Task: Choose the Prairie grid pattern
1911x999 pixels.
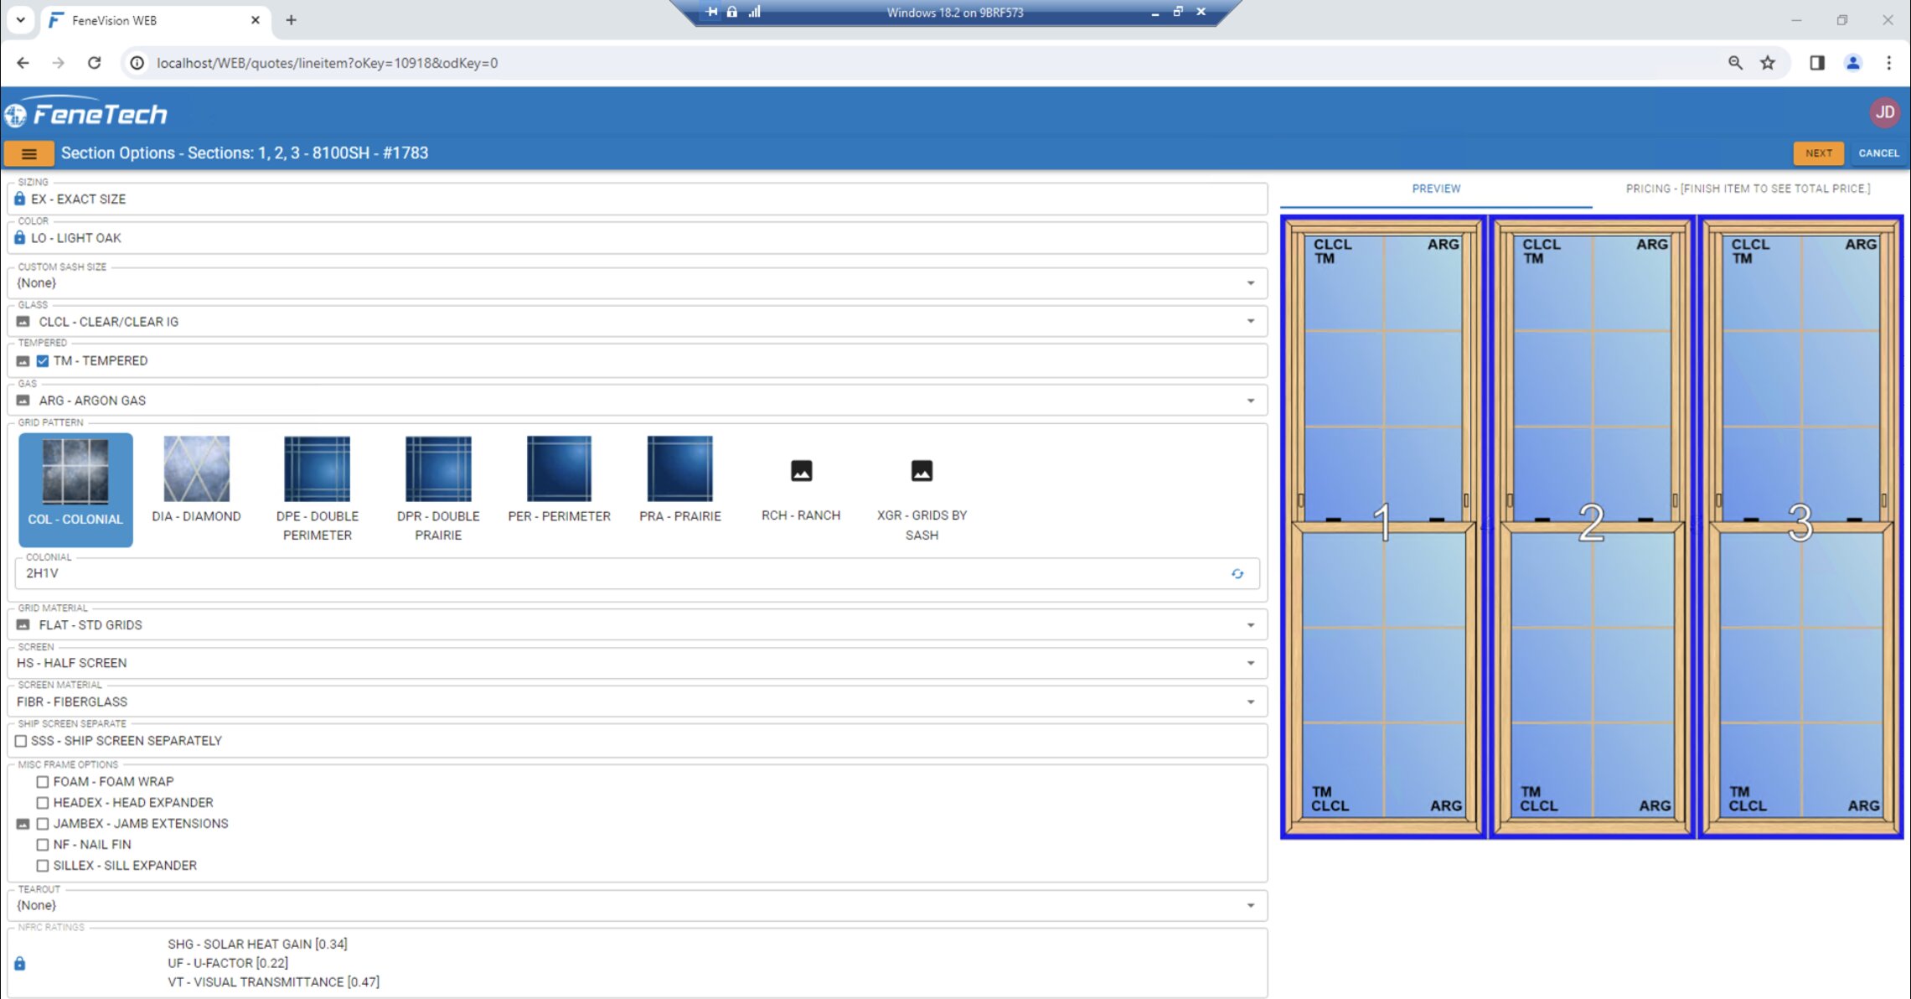Action: (x=679, y=479)
